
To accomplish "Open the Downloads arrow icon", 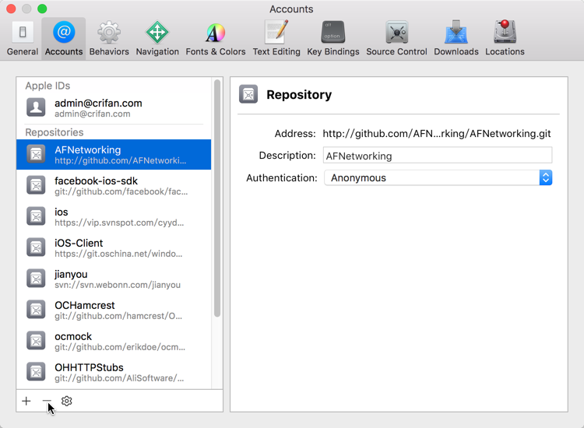I will (x=456, y=32).
